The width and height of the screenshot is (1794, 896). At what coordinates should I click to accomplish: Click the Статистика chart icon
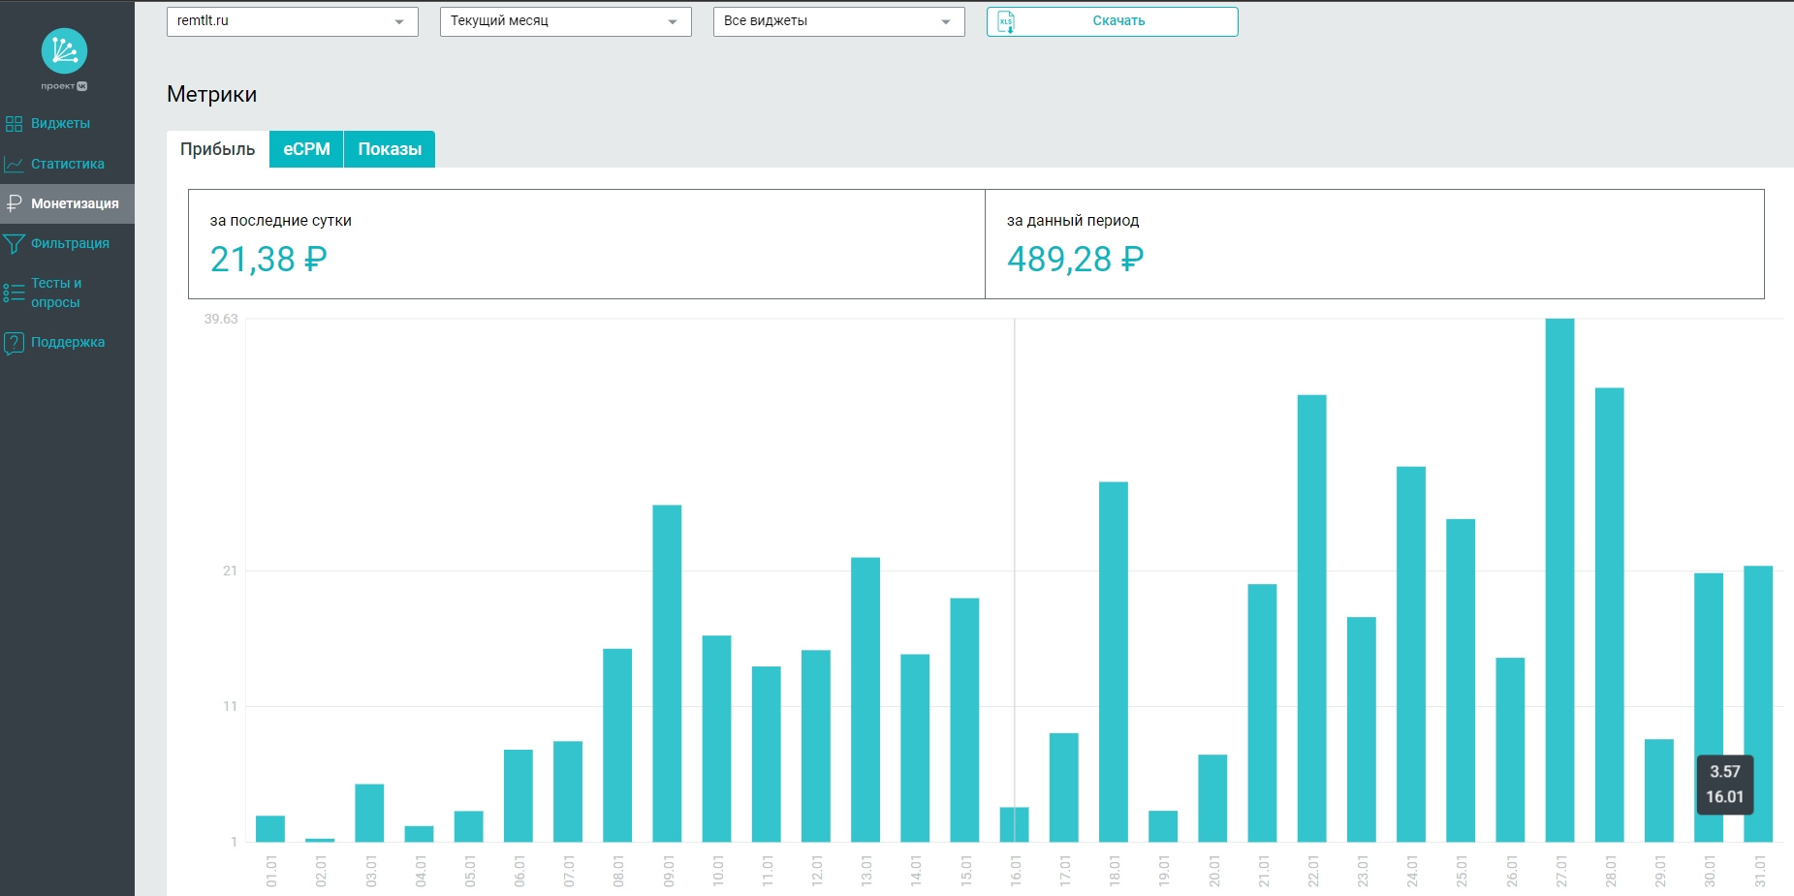point(14,165)
